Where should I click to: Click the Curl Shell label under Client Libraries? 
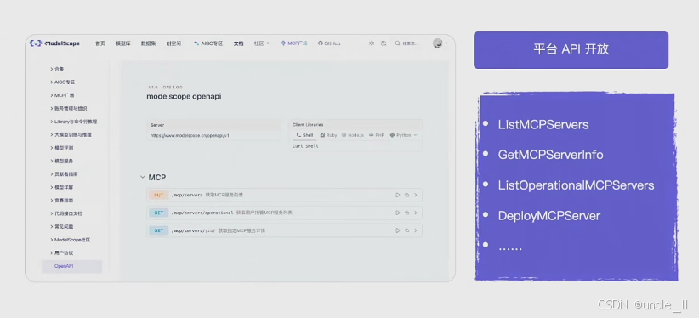click(305, 146)
